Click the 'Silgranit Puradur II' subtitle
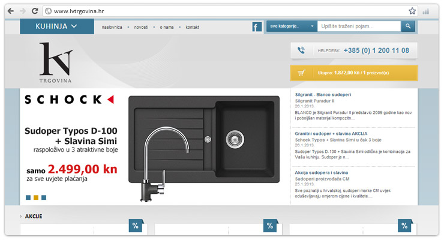 click(x=314, y=101)
